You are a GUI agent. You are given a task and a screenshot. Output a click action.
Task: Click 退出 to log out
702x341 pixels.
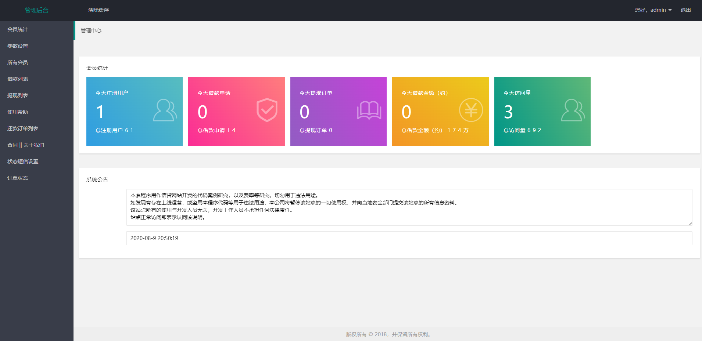[685, 10]
